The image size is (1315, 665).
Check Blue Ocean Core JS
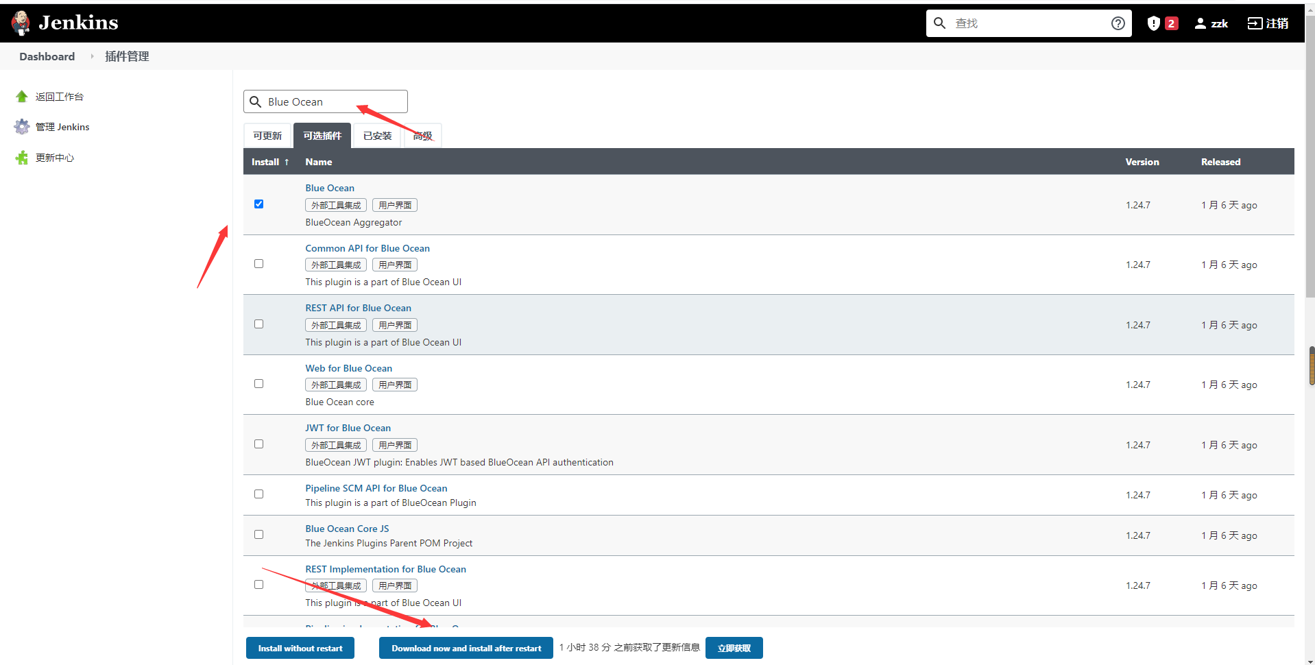[258, 534]
